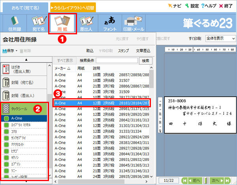The height and width of the screenshot is (185, 237).
Task: Click the ナビ navigation arrow icon
Action: point(175,6)
